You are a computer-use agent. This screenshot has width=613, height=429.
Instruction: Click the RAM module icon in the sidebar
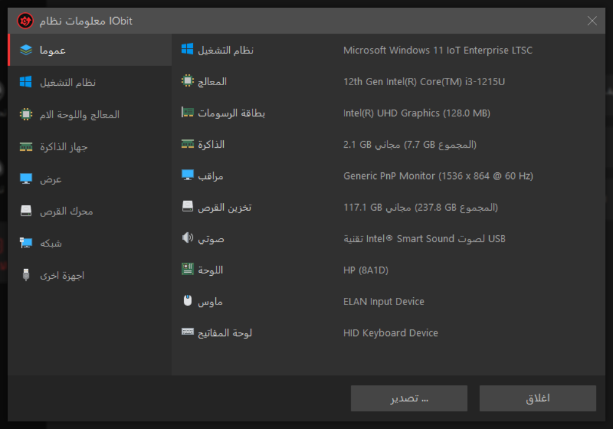[26, 147]
